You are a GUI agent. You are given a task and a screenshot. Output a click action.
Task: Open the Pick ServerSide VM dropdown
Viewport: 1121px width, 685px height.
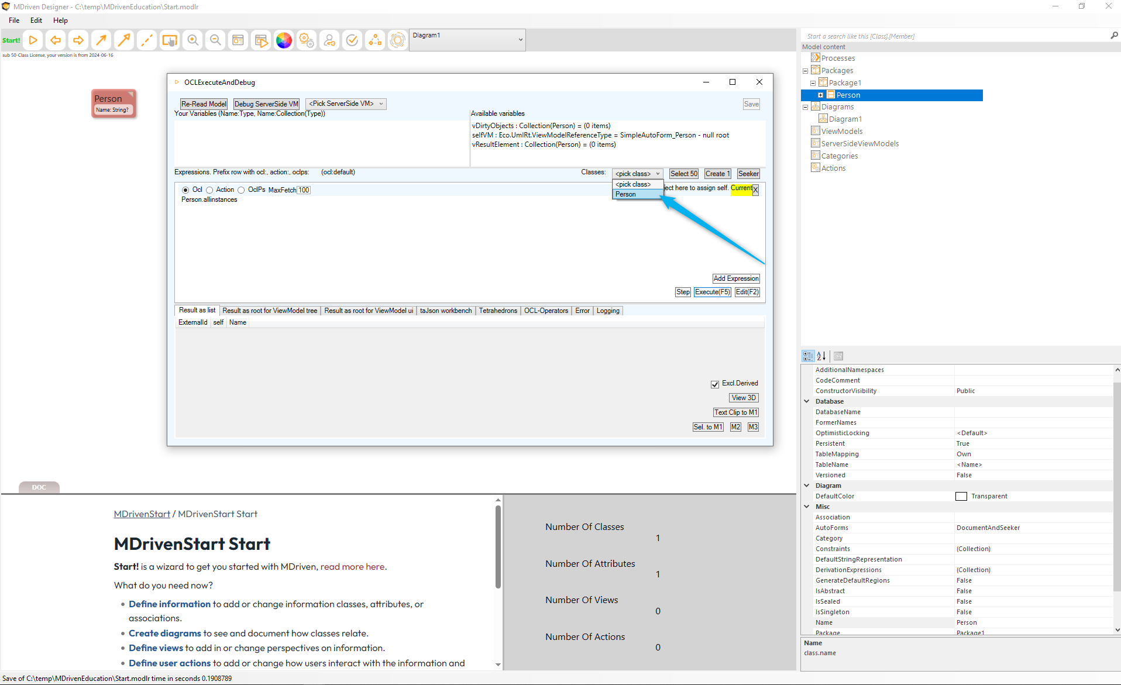(x=346, y=104)
